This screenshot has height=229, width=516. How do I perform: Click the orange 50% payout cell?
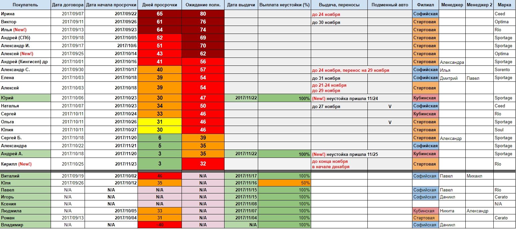tap(284, 183)
